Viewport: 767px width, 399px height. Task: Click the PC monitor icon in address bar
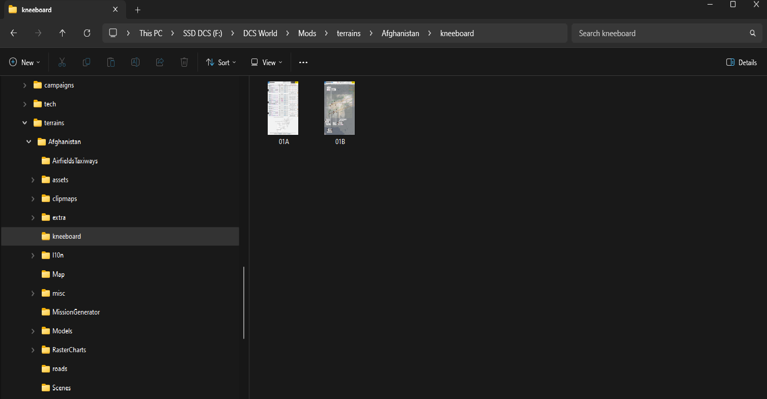113,33
